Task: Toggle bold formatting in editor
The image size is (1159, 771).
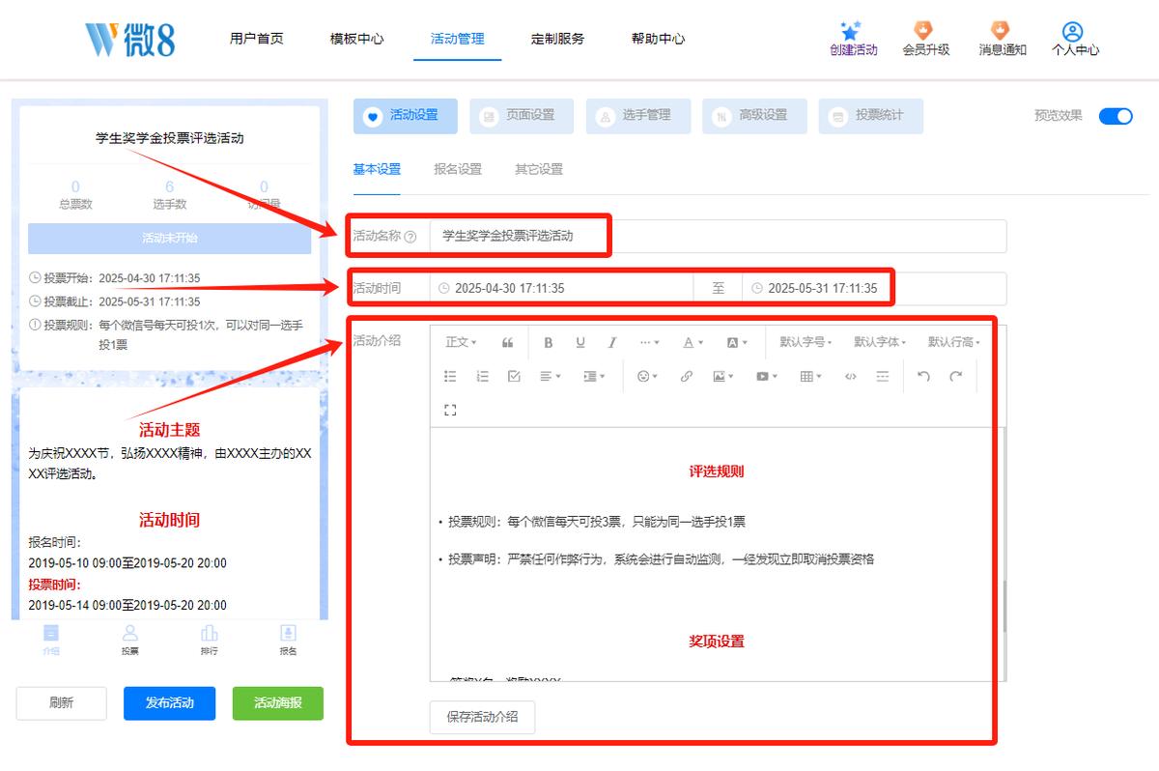Action: pyautogui.click(x=549, y=342)
